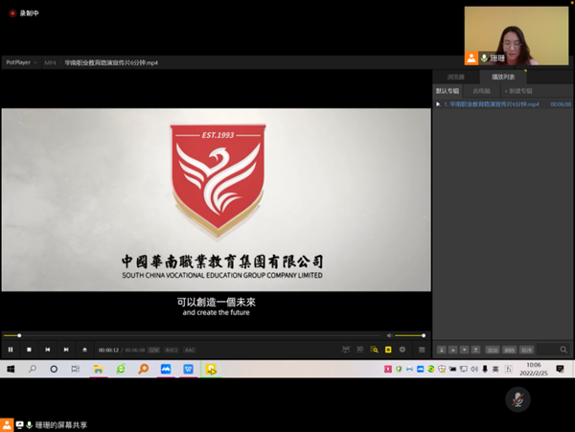Open the PotPlayer main menu dropdown
This screenshot has width=575, height=432.
click(20, 62)
